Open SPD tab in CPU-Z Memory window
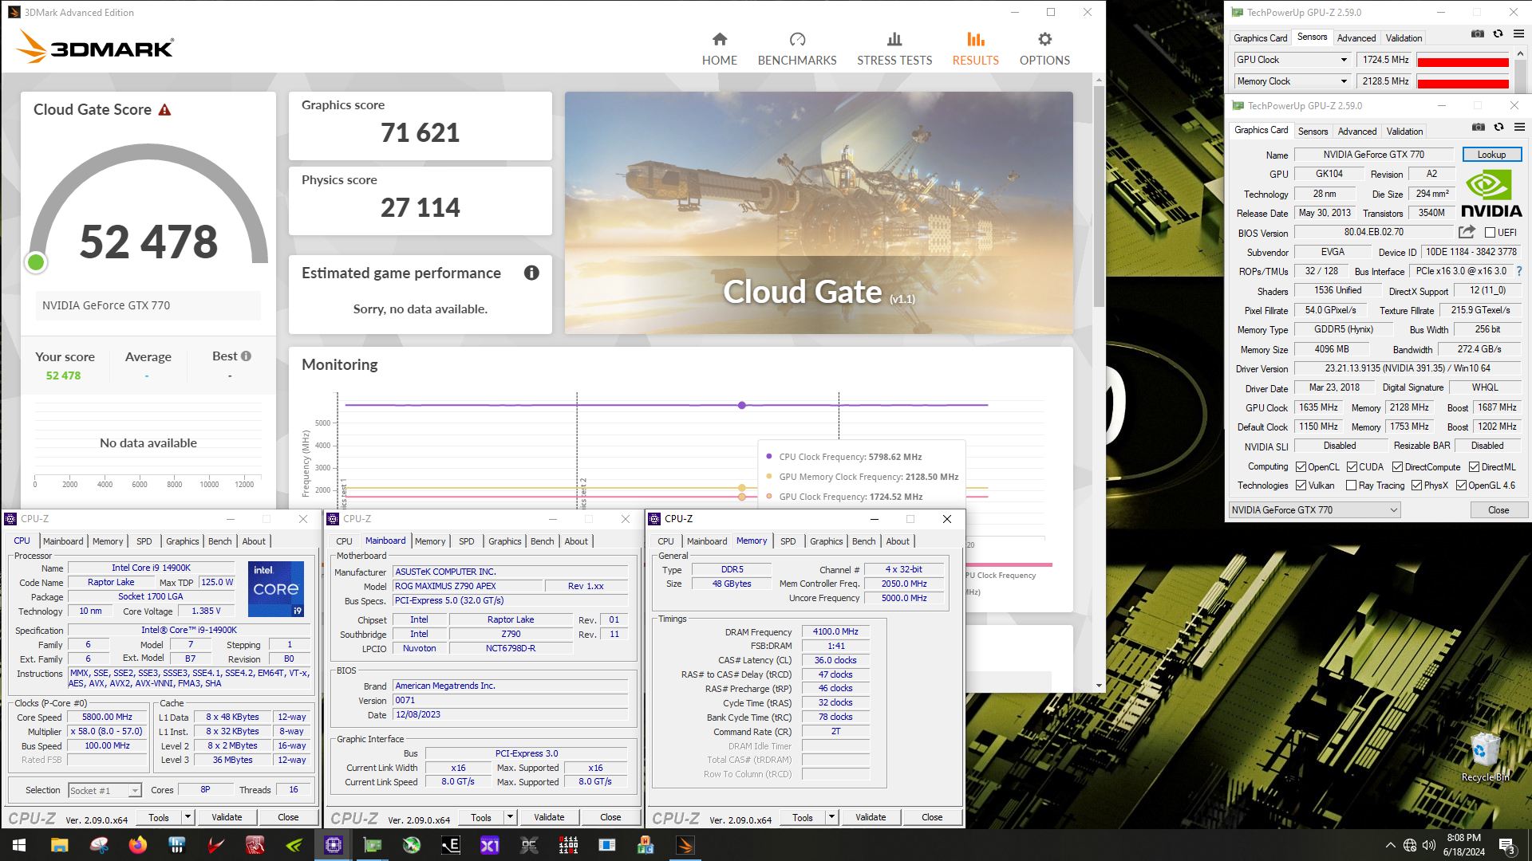This screenshot has height=861, width=1532. pos(788,541)
